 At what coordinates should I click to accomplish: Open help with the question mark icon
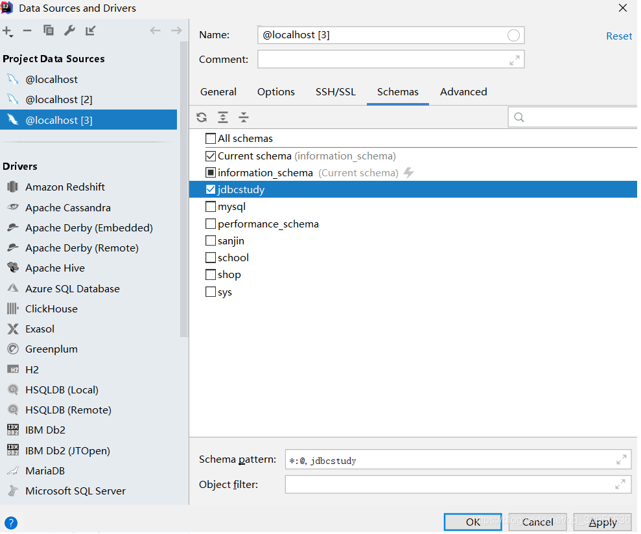tap(11, 522)
